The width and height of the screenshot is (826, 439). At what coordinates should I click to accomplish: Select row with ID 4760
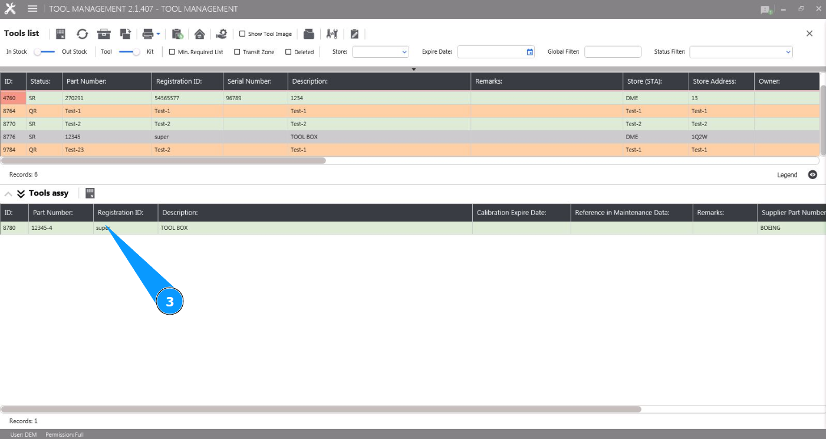tap(410, 98)
